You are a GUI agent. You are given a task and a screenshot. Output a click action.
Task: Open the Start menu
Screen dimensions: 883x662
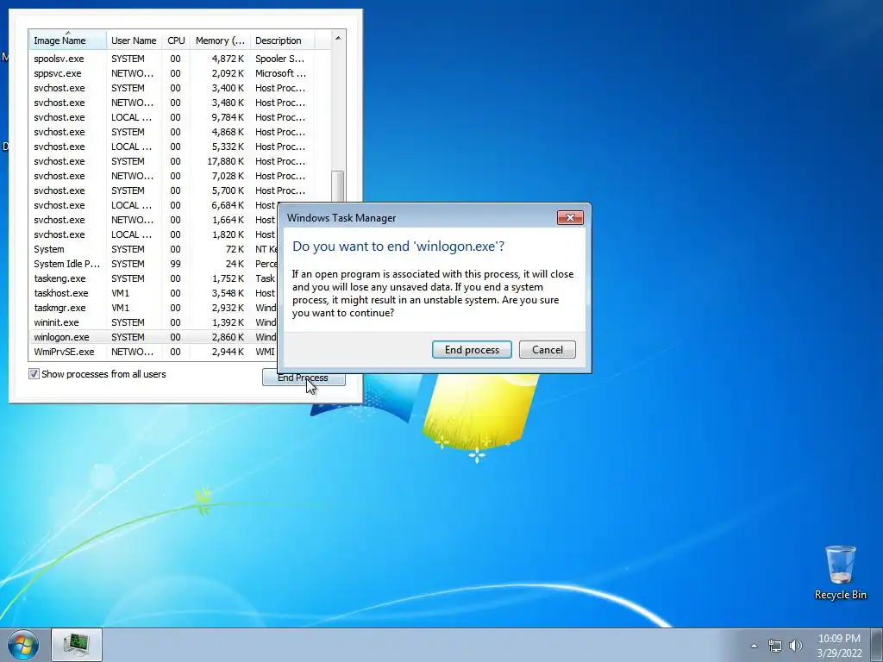(22, 645)
